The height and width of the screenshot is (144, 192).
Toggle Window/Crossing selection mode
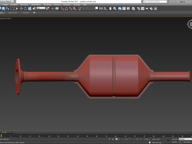pyautogui.click(x=16, y=9)
